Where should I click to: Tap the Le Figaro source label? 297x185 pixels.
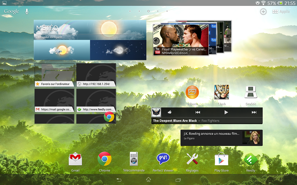point(189,138)
